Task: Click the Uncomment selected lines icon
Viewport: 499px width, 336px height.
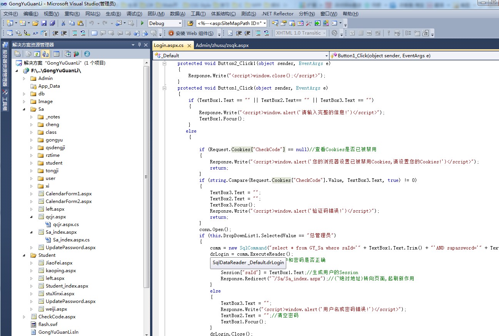Action: tap(83, 33)
